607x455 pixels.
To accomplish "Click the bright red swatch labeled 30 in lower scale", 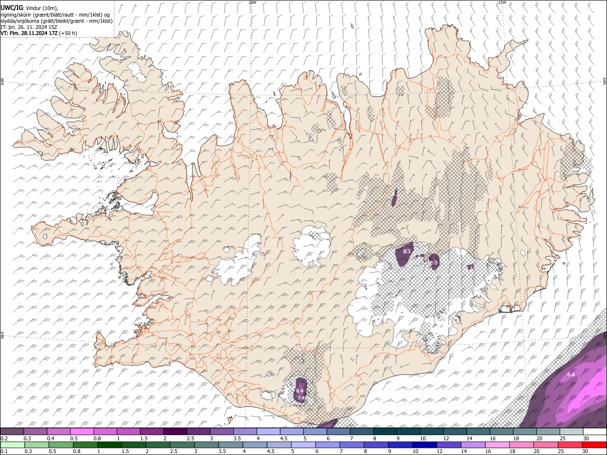I will [594, 445].
